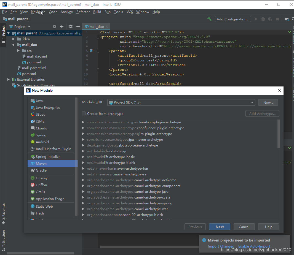Collapse the mall_parent root folder

(x=9, y=33)
